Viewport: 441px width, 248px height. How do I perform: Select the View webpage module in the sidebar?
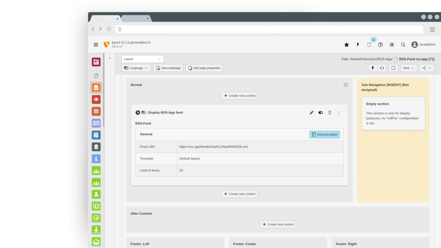(x=96, y=99)
